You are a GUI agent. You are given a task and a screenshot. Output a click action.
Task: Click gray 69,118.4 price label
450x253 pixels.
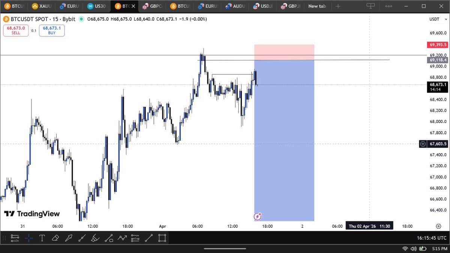click(x=438, y=60)
